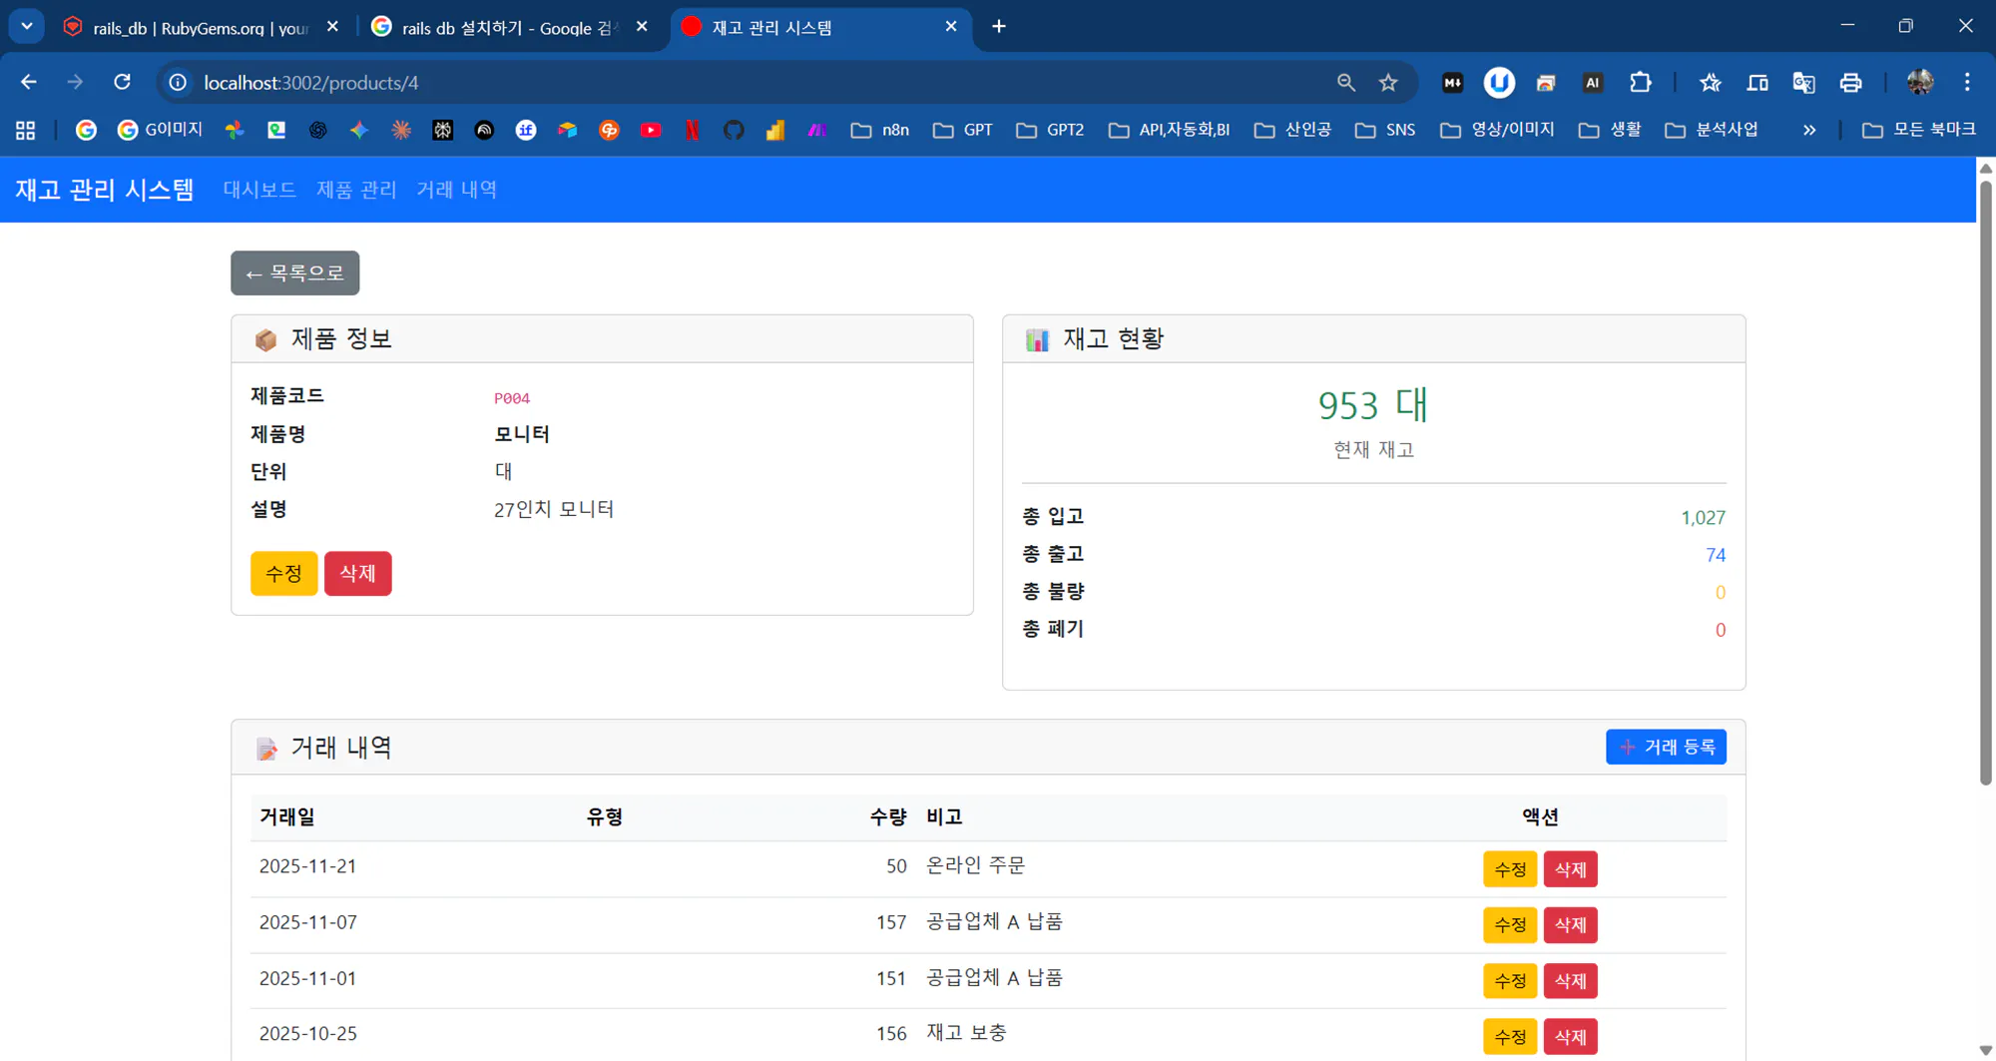Click the 거래 등록 button
The width and height of the screenshot is (1996, 1061).
click(x=1666, y=747)
